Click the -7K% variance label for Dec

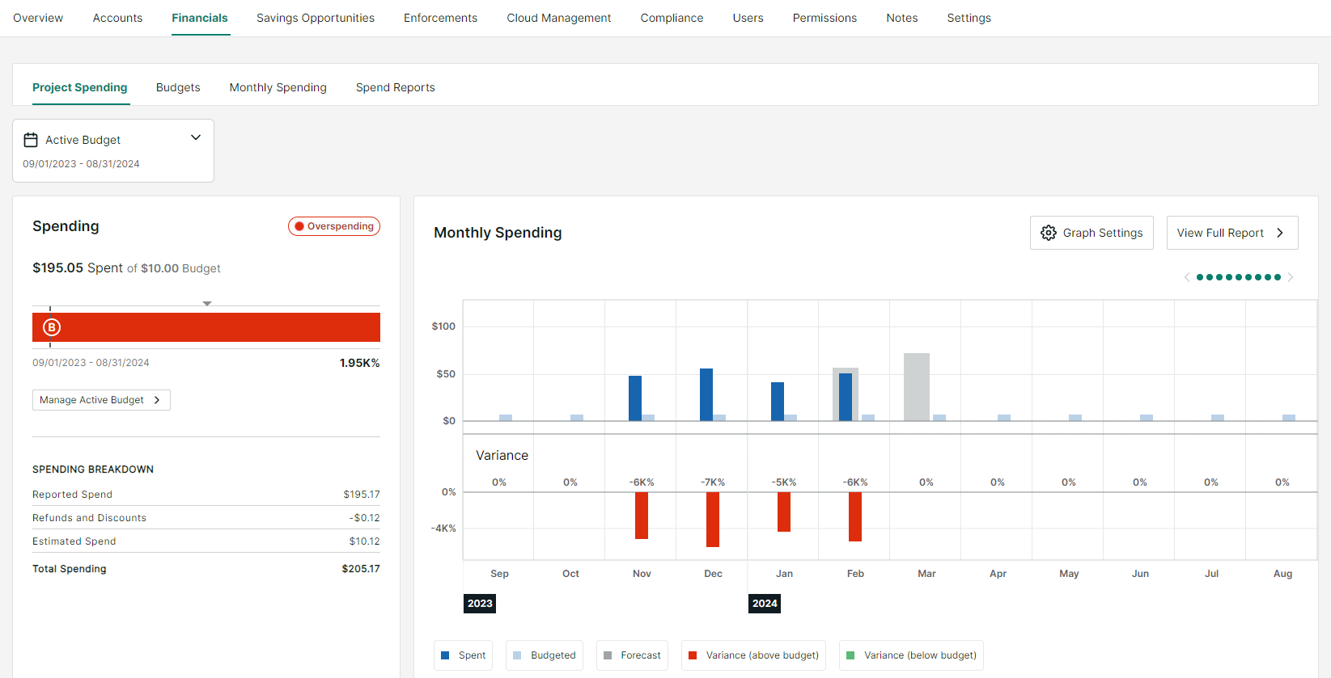[x=713, y=482]
